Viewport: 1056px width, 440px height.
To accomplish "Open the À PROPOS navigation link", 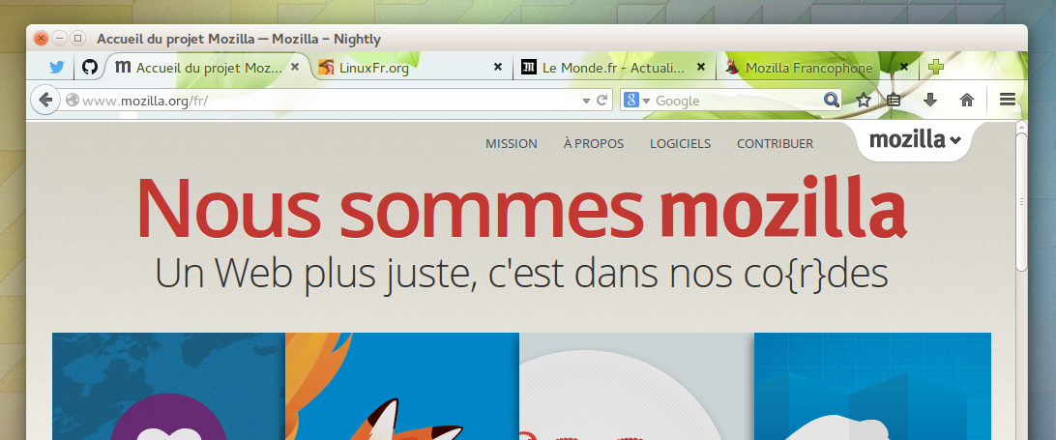I will click(594, 143).
